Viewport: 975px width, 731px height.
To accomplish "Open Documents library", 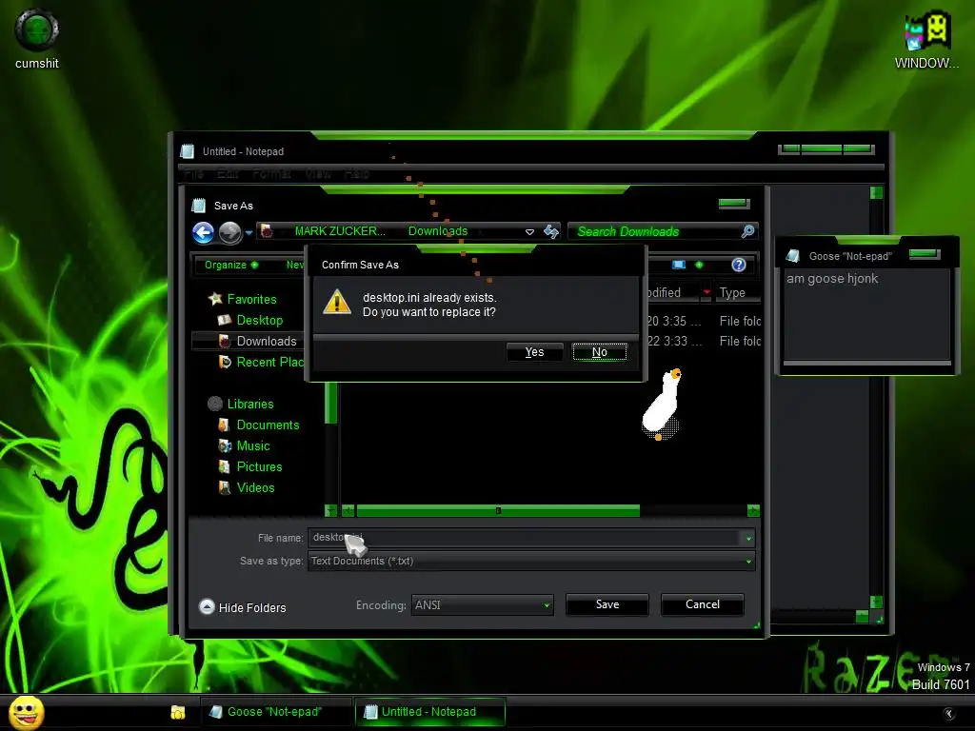I will pyautogui.click(x=268, y=425).
